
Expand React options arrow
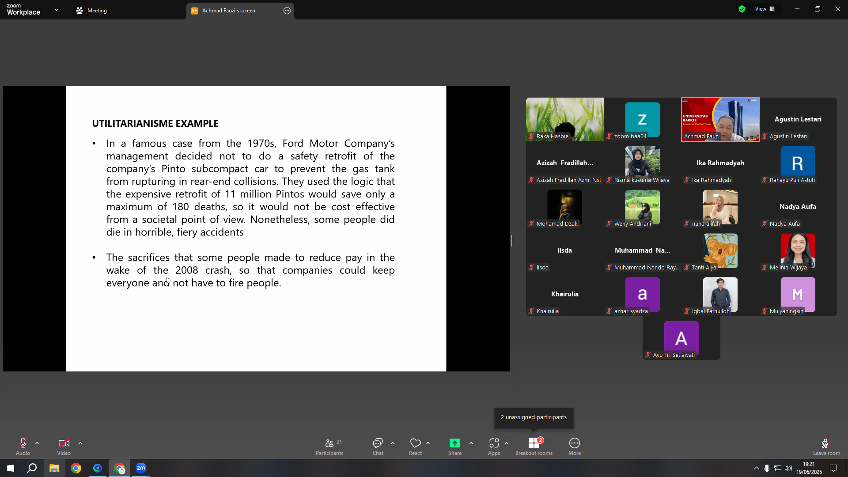pos(428,443)
